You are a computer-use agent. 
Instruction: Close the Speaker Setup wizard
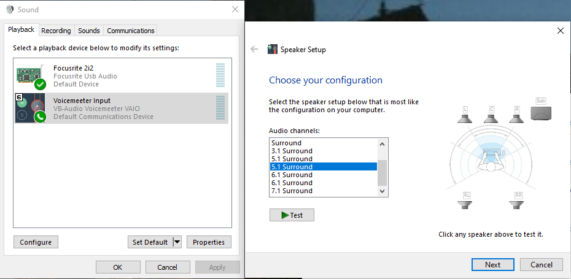(x=561, y=31)
